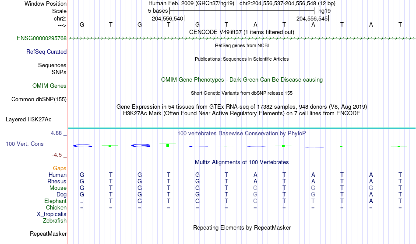Click Short Genetic Variants from dbSNP title
This screenshot has height=244, width=416.
coord(242,93)
